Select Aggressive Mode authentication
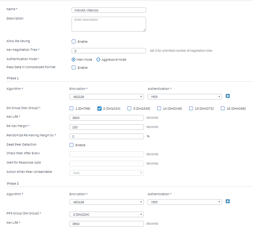This screenshot has width=253, height=233. [98, 60]
